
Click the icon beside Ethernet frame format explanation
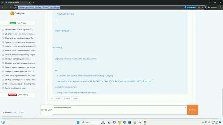pos(3,30)
